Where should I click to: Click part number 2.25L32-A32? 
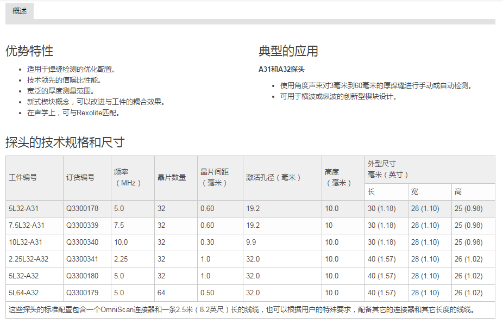tap(28, 259)
